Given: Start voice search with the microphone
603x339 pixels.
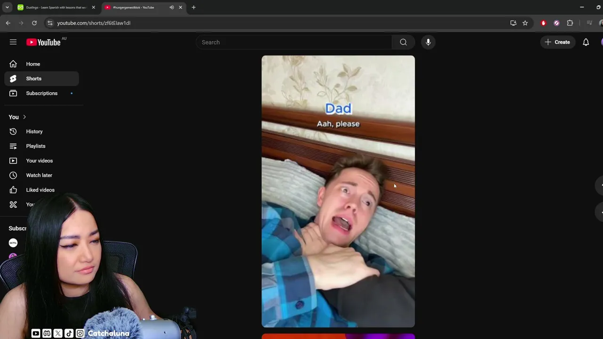Looking at the screenshot, I should 428,42.
